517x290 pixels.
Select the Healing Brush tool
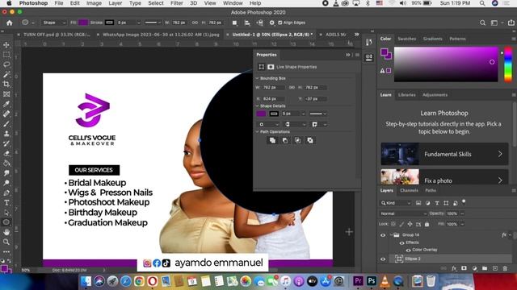tap(6, 114)
